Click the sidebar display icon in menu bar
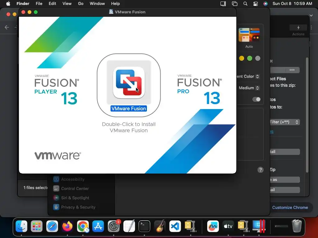318x238 pixels. [x=223, y=4]
